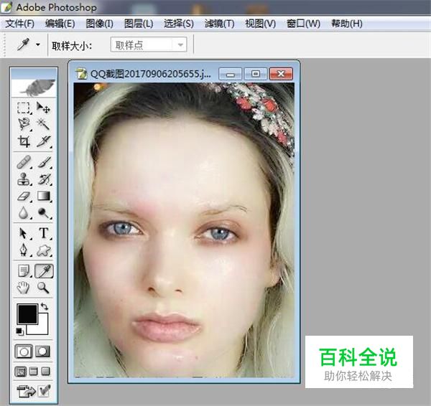The width and height of the screenshot is (431, 406).
Task: Select the Blur tool
Action: [24, 213]
